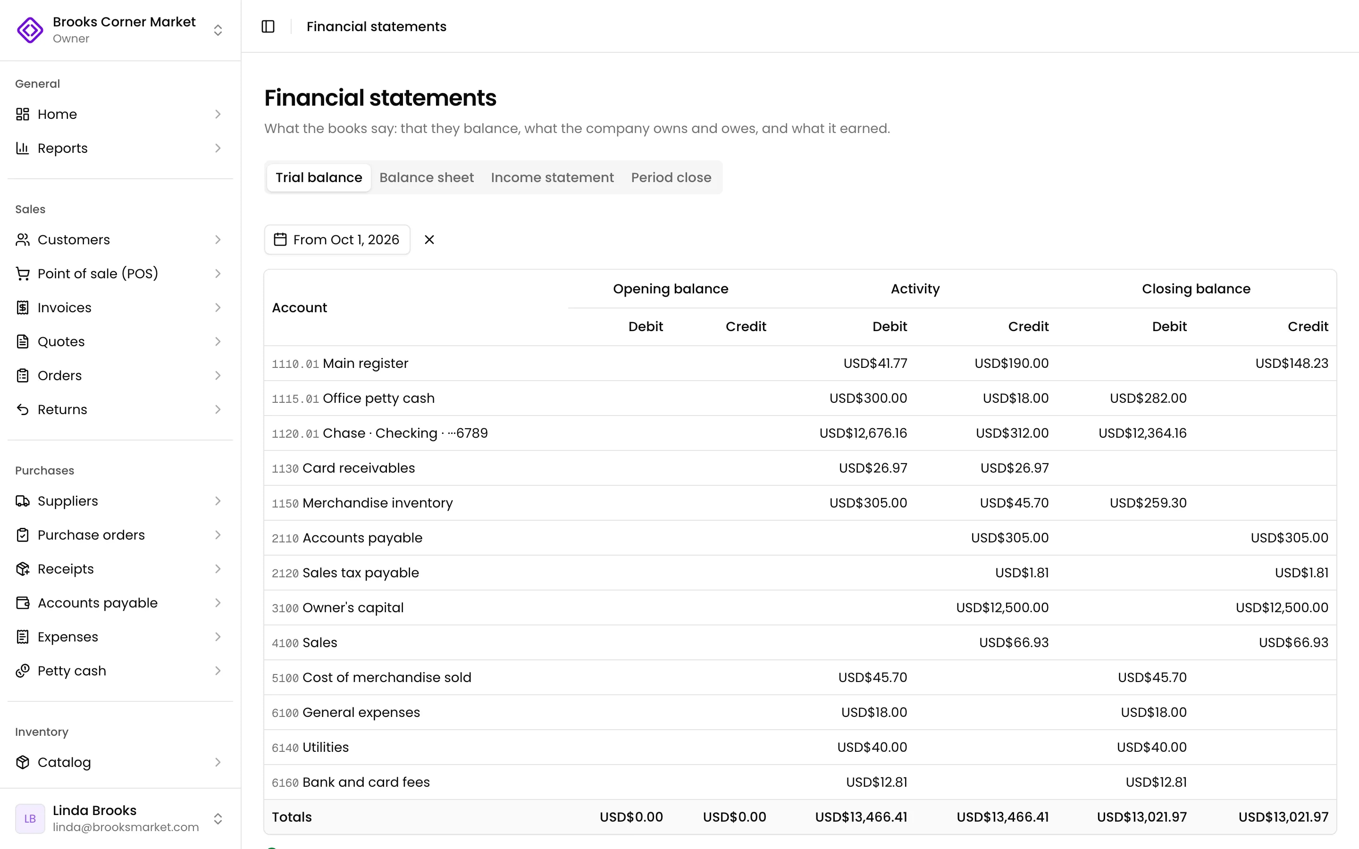1359x849 pixels.
Task: Click the Catalog box icon
Action: coord(23,763)
